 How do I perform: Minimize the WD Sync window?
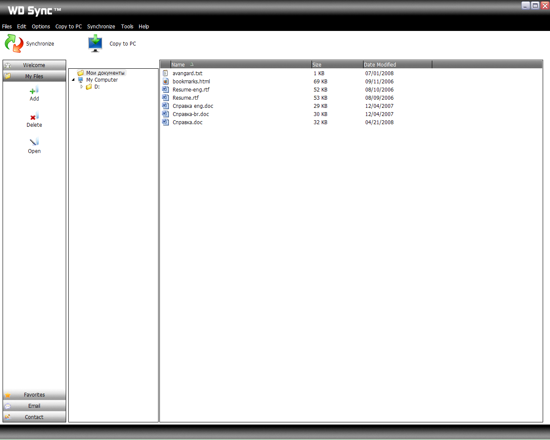pos(526,6)
